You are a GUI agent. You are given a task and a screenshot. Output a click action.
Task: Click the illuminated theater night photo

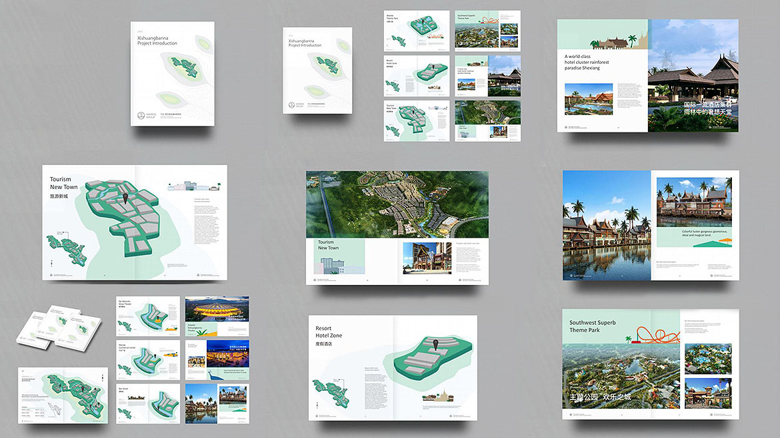(x=217, y=310)
